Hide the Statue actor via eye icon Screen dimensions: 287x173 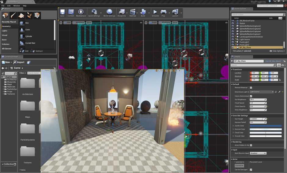[233, 23]
